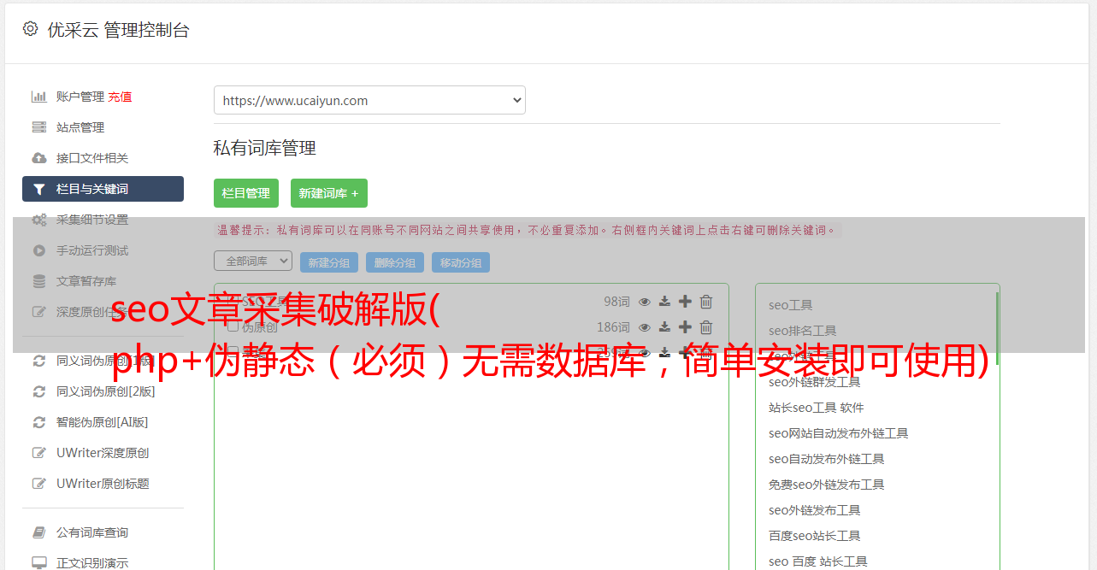This screenshot has height=570, width=1097.
Task: Tick the 伪原创 checkbox
Action: coord(233,326)
